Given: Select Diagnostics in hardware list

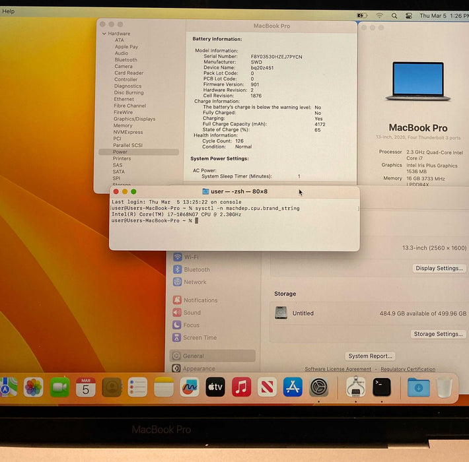Looking at the screenshot, I should 127,86.
